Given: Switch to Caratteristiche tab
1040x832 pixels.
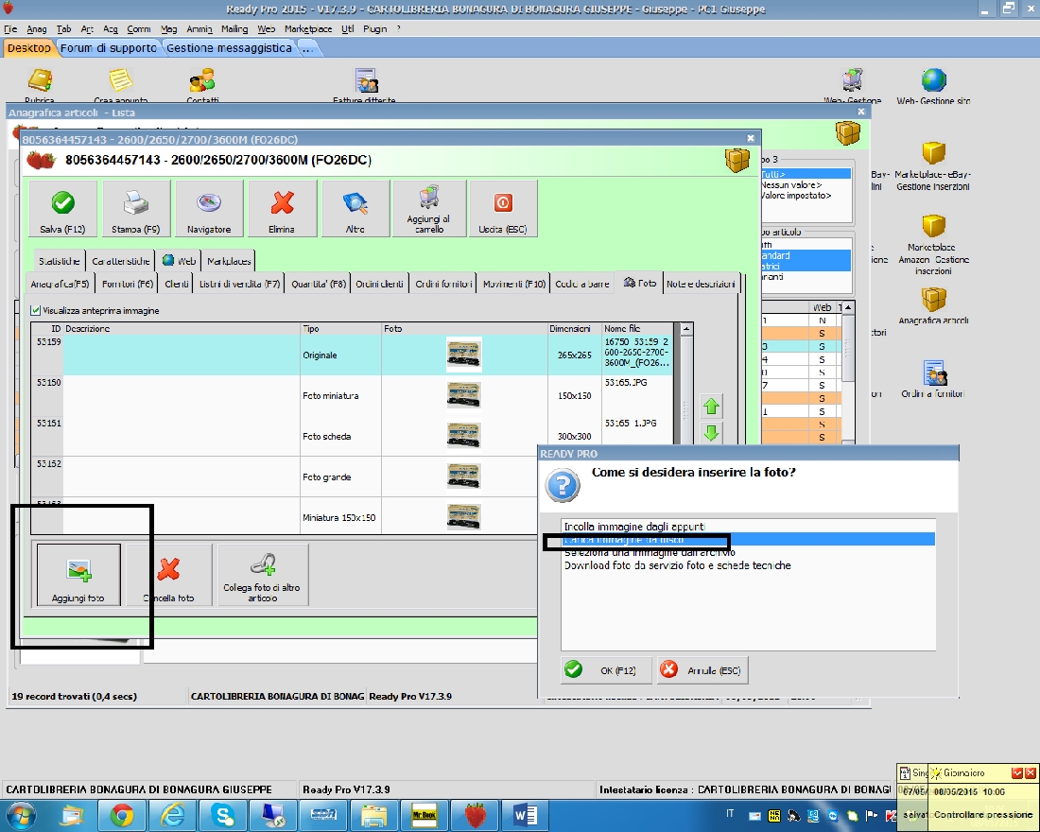Looking at the screenshot, I should point(121,261).
